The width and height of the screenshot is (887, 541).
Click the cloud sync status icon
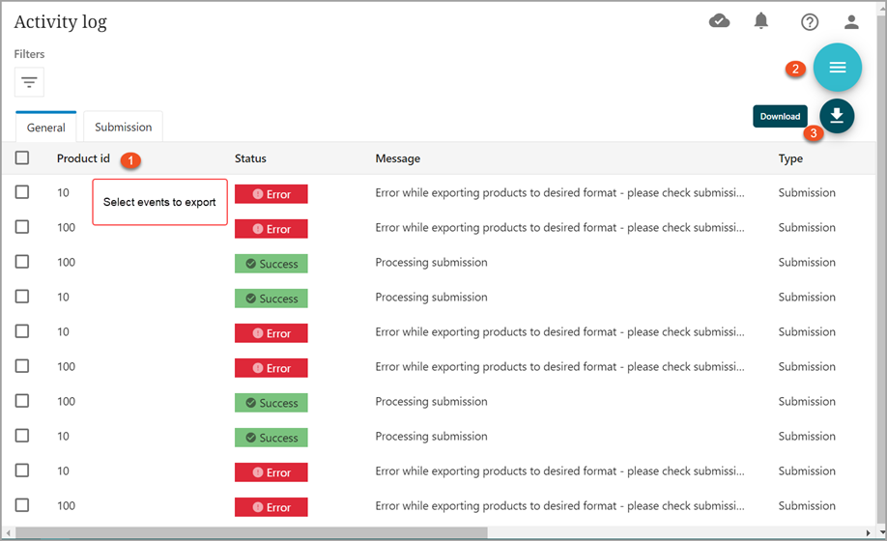pyautogui.click(x=720, y=21)
